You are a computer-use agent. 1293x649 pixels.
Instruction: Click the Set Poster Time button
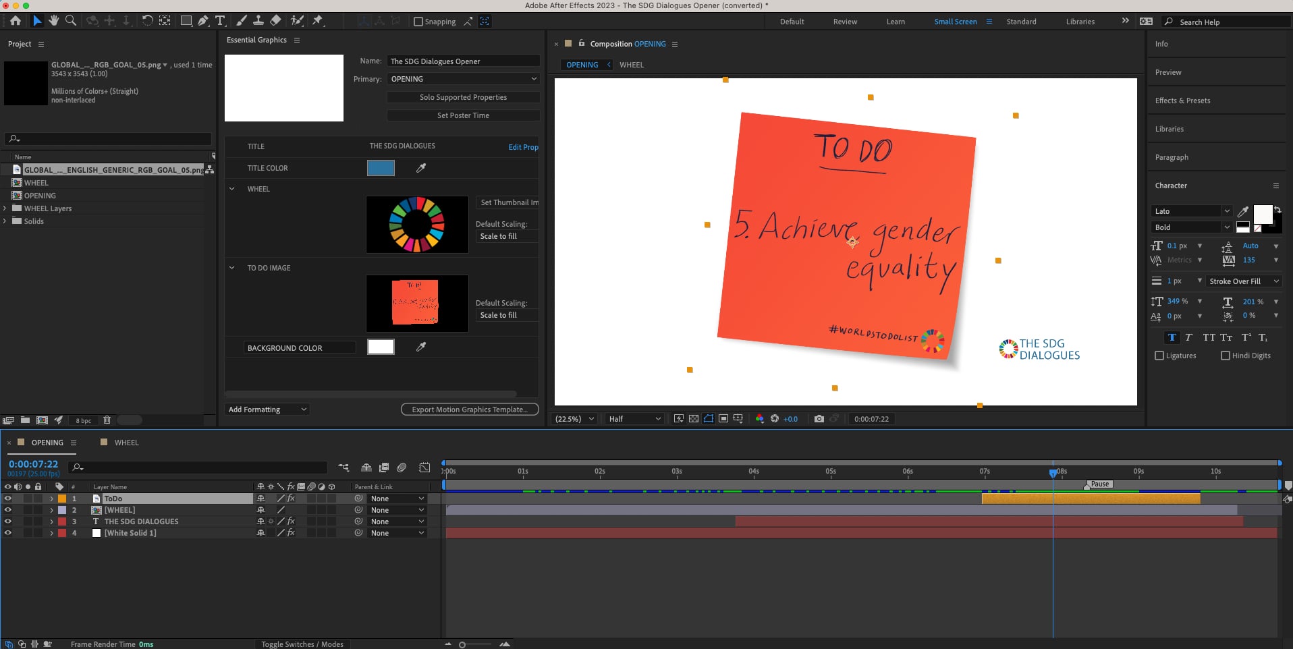pyautogui.click(x=463, y=115)
